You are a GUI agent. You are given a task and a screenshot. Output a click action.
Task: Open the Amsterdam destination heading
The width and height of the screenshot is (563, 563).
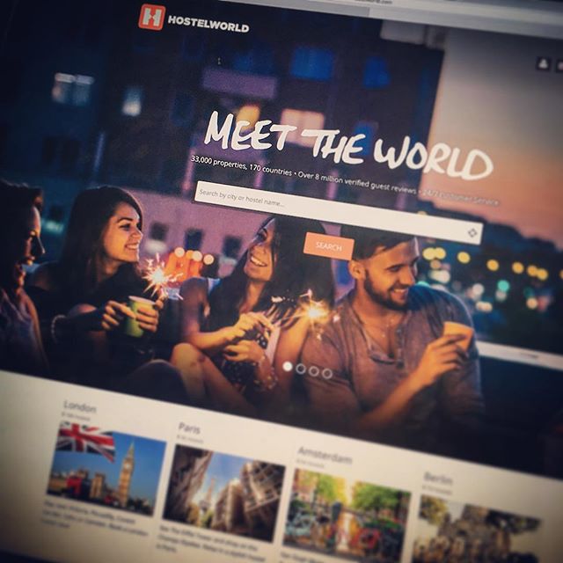(x=325, y=455)
